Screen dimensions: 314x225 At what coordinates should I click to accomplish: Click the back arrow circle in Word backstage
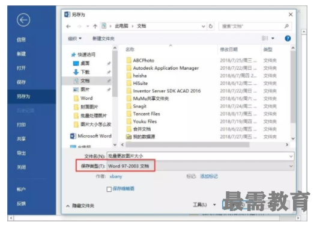(x=23, y=20)
